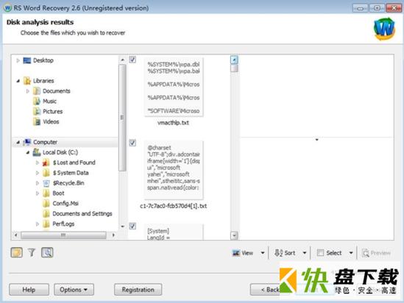Click the tree scroll right arrow
404x303 pixels.
coord(113,235)
